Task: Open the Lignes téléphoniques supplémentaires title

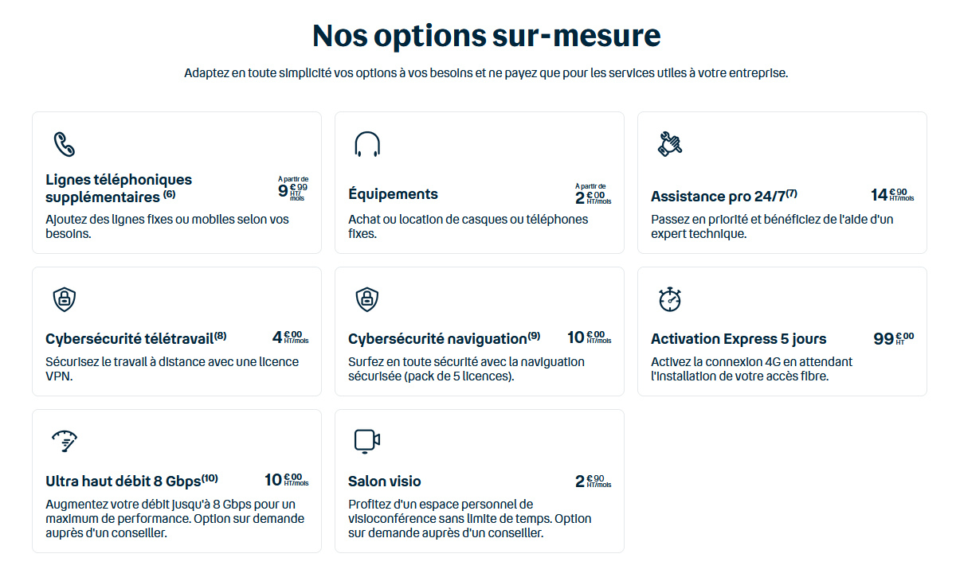Action: [119, 188]
